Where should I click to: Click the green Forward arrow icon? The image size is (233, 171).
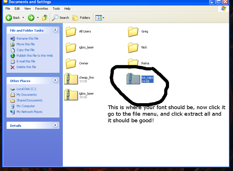(31, 18)
